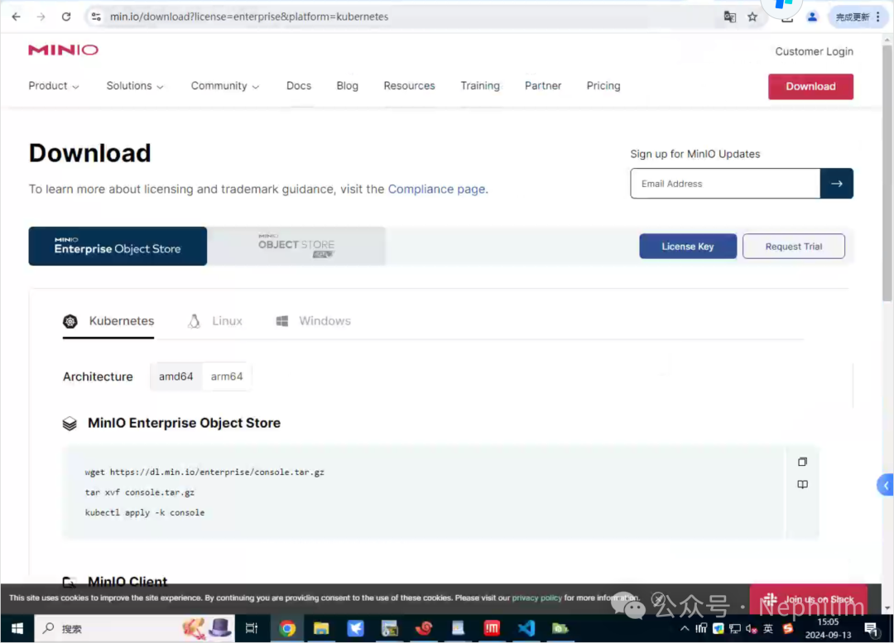Click the red Download button

coord(810,87)
